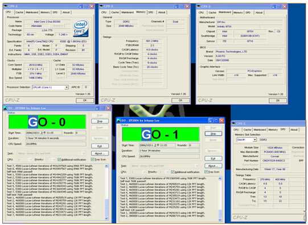This screenshot has height=225, width=308.
Task: Click the Core Speed value in CPU-Z
Action: (x=35, y=65)
